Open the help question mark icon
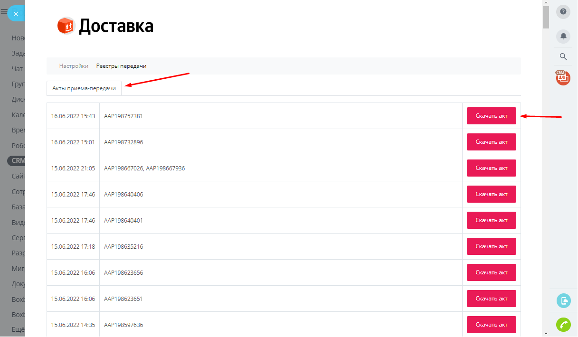The width and height of the screenshot is (578, 337). pyautogui.click(x=563, y=12)
